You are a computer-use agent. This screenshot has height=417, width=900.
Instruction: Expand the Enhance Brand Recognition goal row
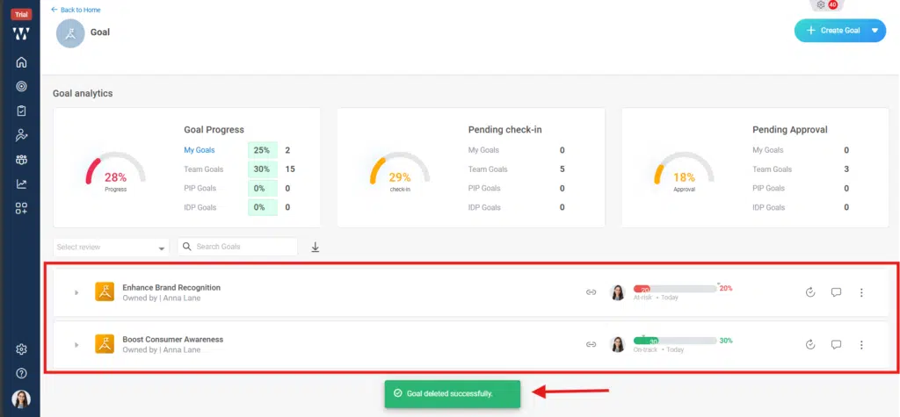(x=76, y=292)
